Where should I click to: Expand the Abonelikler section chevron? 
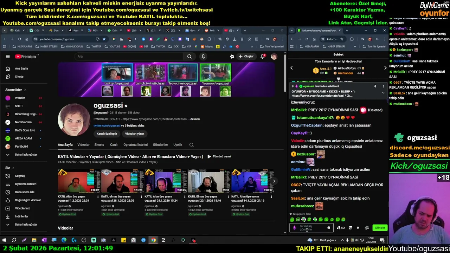click(x=25, y=90)
